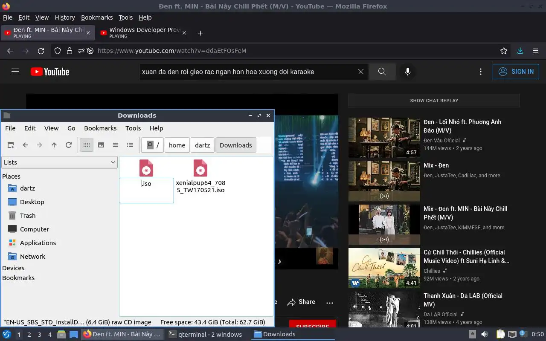Reload the Downloads folder view
546x341 pixels.
(x=69, y=145)
